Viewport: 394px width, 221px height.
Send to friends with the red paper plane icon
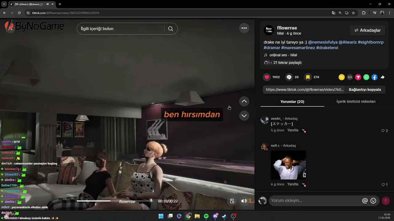click(x=358, y=77)
